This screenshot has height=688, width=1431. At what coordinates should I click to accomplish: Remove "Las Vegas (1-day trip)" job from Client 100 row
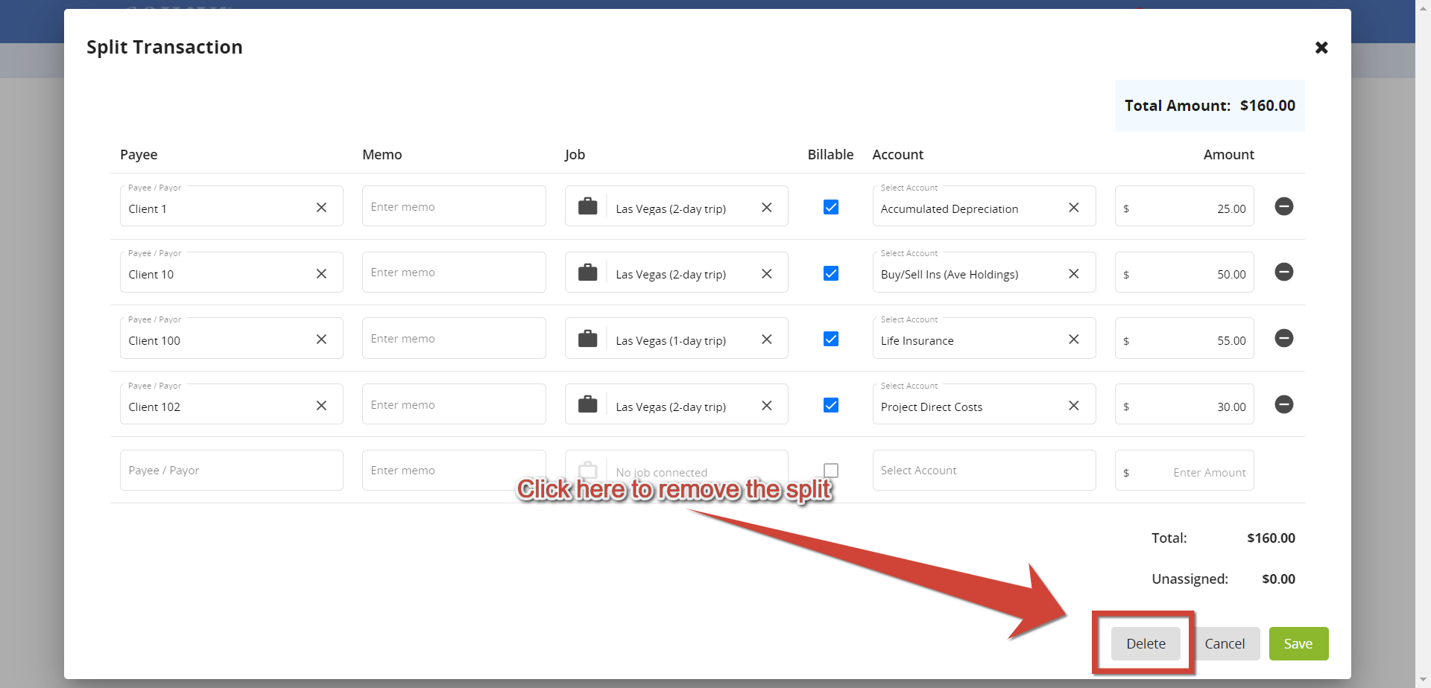pos(767,339)
